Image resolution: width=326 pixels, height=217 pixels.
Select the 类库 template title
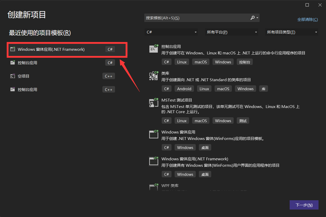click(165, 73)
